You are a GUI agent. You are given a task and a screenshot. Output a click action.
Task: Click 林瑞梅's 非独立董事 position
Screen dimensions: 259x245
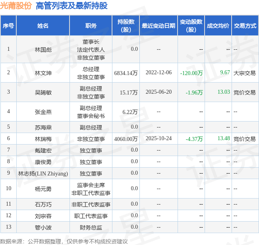[x=91, y=139]
